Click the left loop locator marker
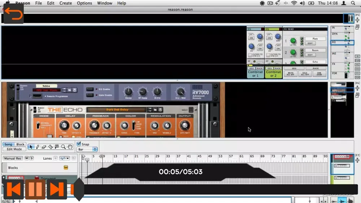This screenshot has width=361, height=203. (83, 156)
